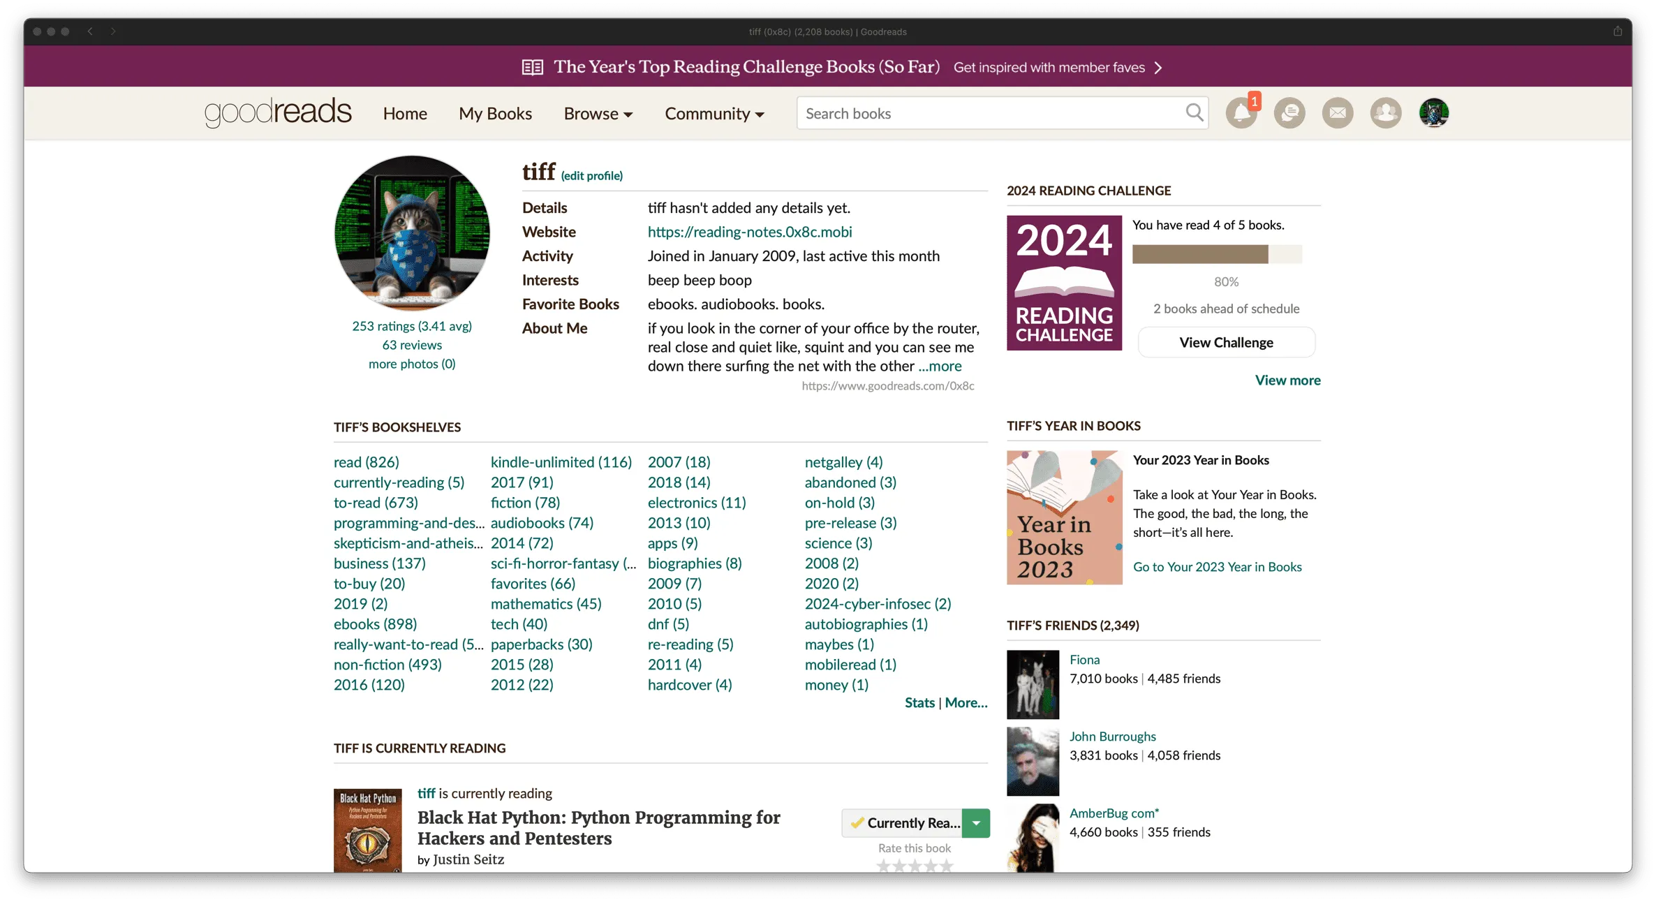Image resolution: width=1656 pixels, height=902 pixels.
Task: Open the profile avatar menu in header
Action: (x=1434, y=112)
